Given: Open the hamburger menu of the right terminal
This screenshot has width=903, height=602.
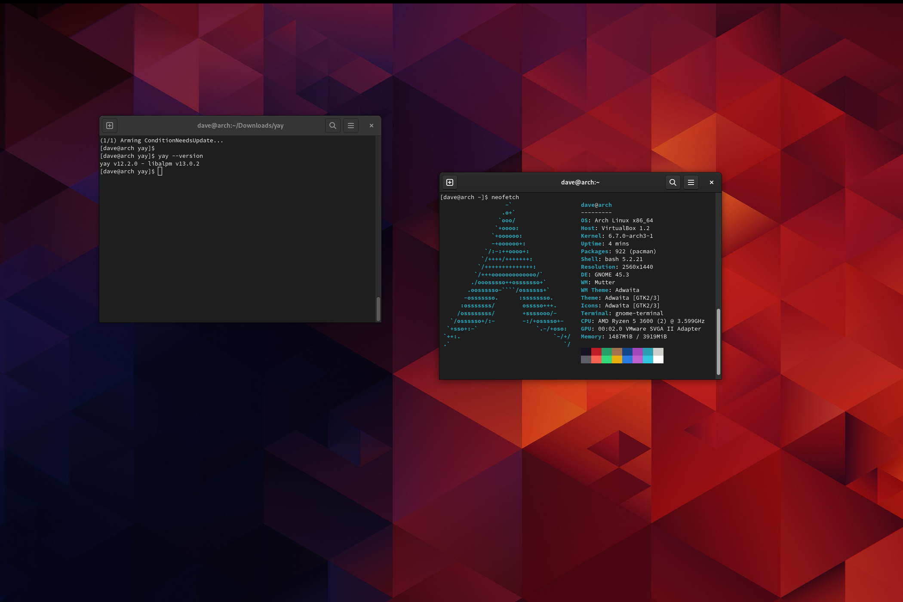Looking at the screenshot, I should point(691,182).
